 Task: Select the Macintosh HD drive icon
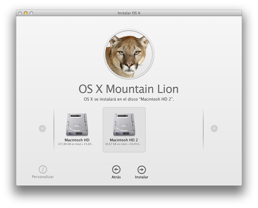pyautogui.click(x=77, y=124)
